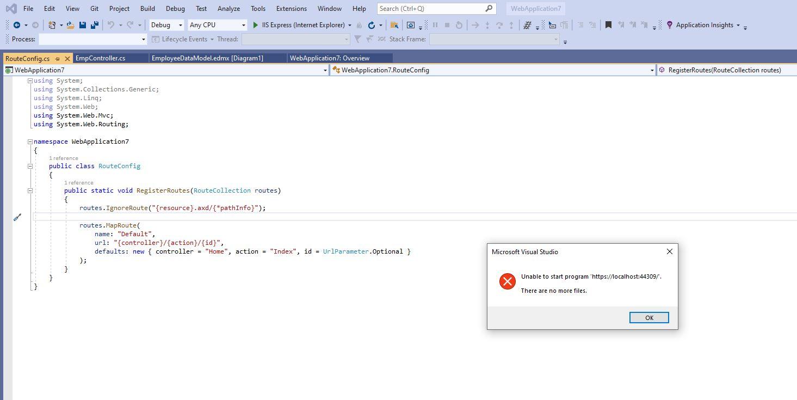
Task: Click OK on the error dialog
Action: click(x=648, y=317)
